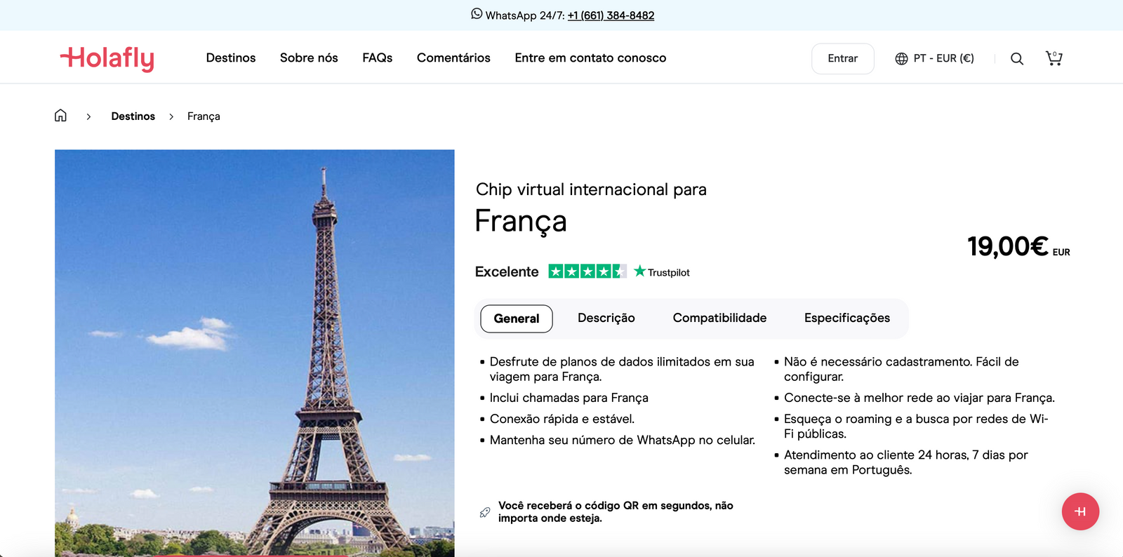Viewport: 1123px width, 557px height.
Task: Click the WhatsApp phone number link
Action: 611,15
